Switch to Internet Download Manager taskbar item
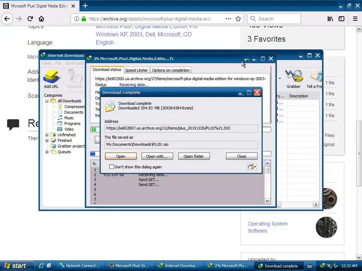Viewport: 362px width, 271px height. [x=179, y=266]
